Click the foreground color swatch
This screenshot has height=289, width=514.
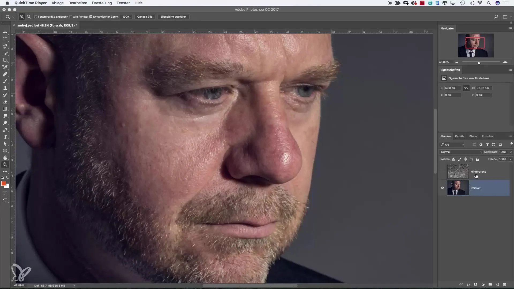point(4,183)
